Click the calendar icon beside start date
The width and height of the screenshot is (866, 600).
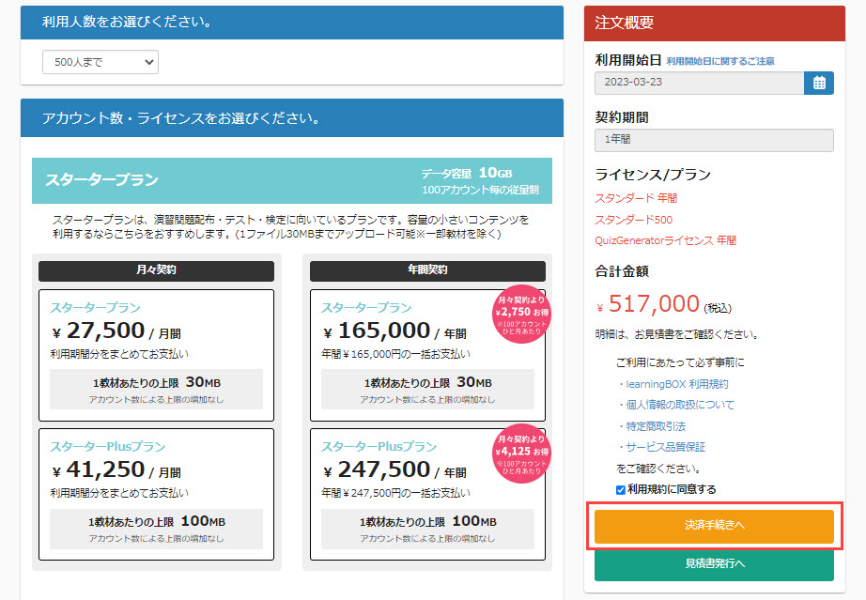819,83
